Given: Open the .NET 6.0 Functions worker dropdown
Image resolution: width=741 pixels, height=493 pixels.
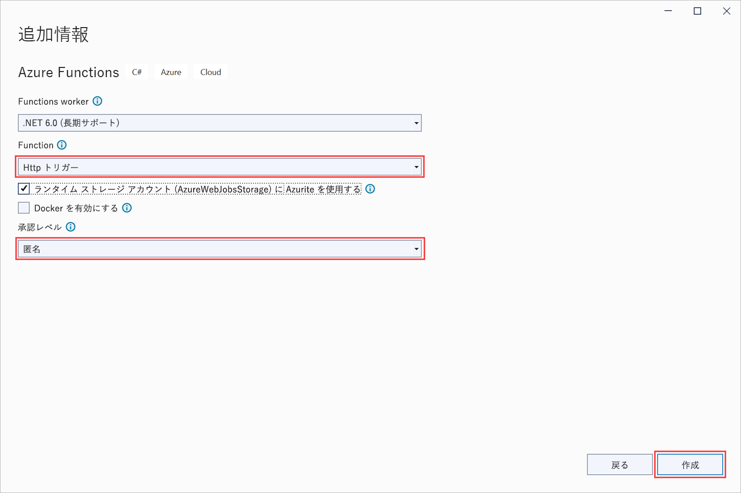Looking at the screenshot, I should [220, 123].
